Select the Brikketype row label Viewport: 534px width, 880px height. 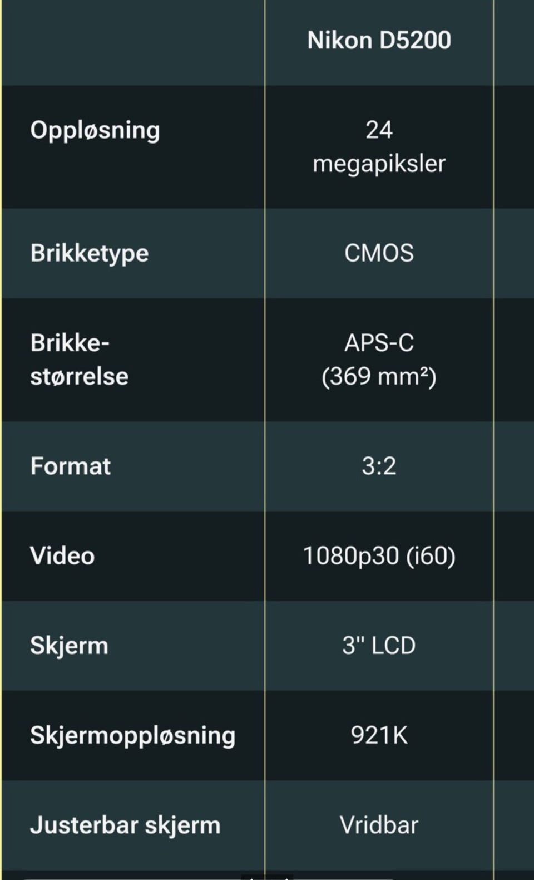(x=90, y=254)
